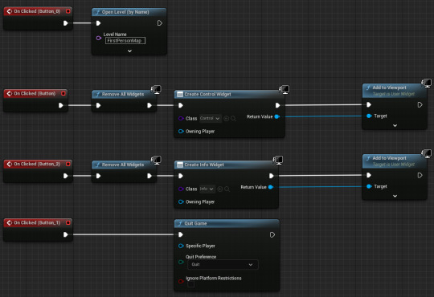
Task: Click client-only icon on Create Control Widget
Action: 285,89
